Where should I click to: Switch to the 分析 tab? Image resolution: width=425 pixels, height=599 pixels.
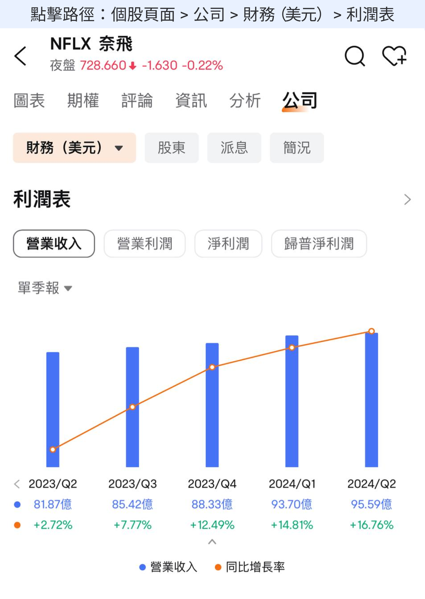coord(245,100)
